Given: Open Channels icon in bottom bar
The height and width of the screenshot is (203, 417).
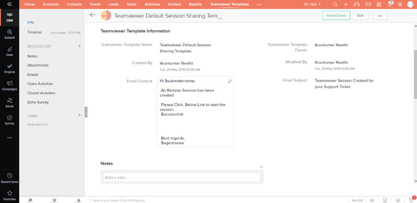Looking at the screenshot, I should pyautogui.click(x=54, y=200).
